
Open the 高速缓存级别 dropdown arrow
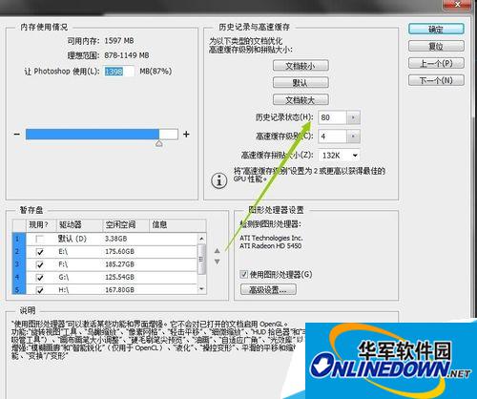click(x=353, y=136)
